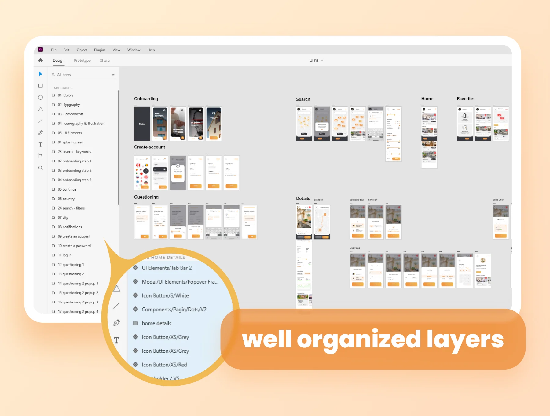Go to the Home screen icon

[x=40, y=60]
